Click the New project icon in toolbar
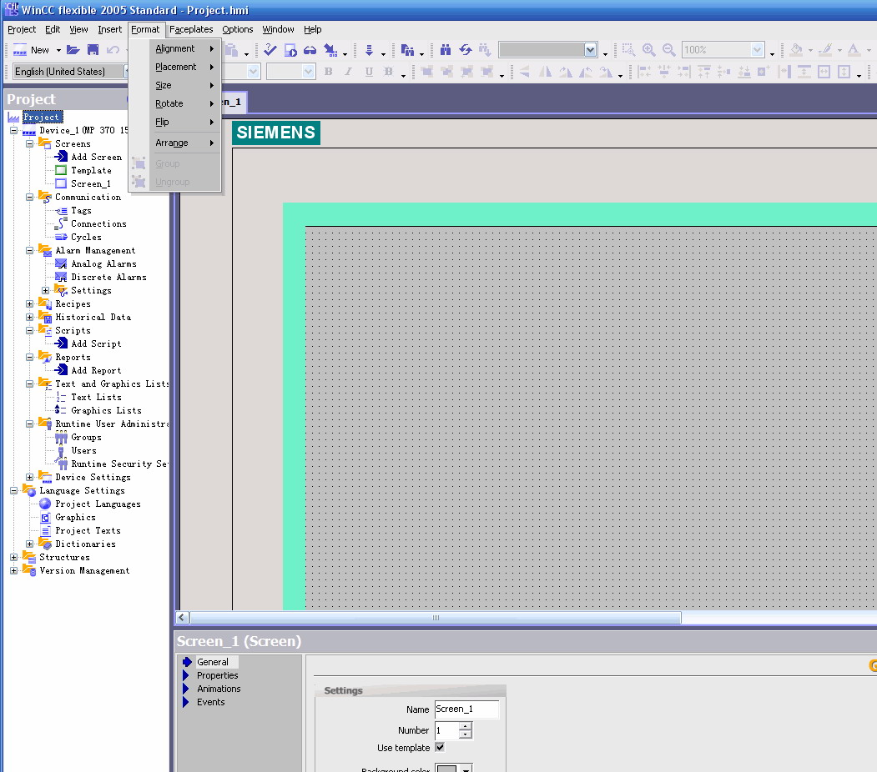The image size is (877, 772). (x=20, y=50)
